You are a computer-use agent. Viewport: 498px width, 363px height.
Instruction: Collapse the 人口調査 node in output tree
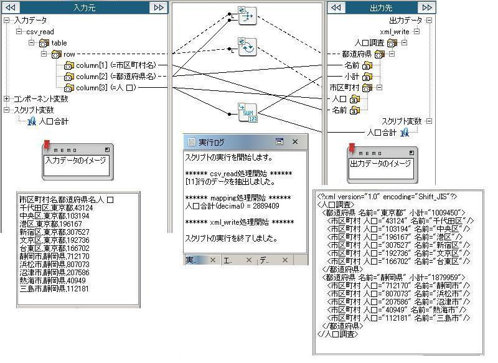pyautogui.click(x=404, y=42)
